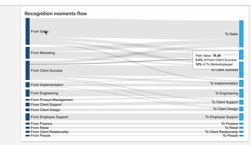This screenshot has width=251, height=145.
Task: Click the From Retail source label
Action: click(40, 128)
